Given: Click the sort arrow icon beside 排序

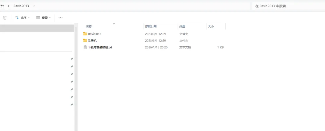Looking at the screenshot, I should click(x=17, y=18).
